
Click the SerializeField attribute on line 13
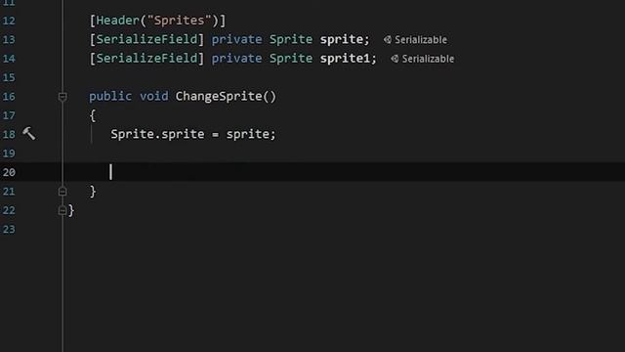pyautogui.click(x=146, y=39)
